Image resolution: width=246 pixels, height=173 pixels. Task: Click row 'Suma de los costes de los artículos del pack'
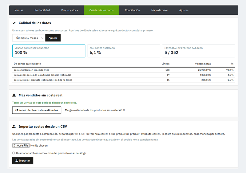click(x=124, y=75)
